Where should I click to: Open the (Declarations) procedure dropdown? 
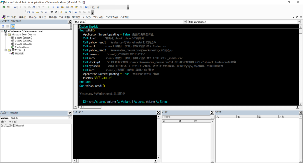pos(299,22)
